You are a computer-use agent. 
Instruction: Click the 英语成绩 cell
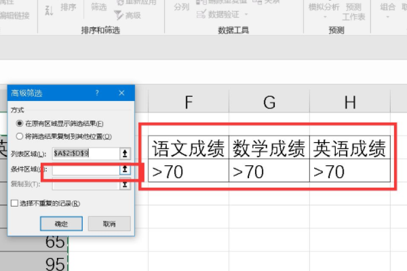pyautogui.click(x=350, y=147)
